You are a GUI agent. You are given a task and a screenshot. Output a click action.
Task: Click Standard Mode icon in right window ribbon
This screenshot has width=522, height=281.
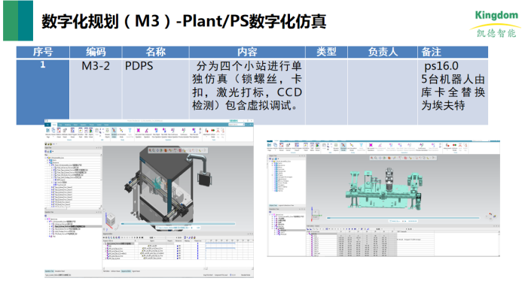click(x=343, y=145)
